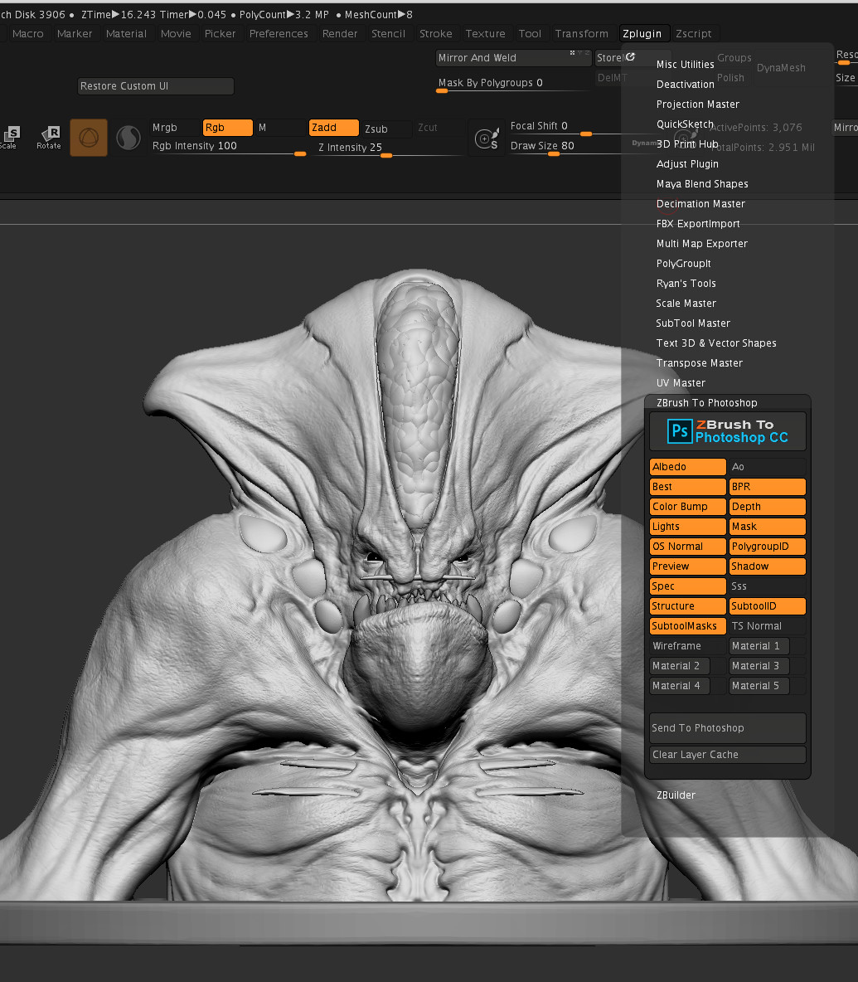Disable the Rgb paint toggle
The image size is (858, 982).
[227, 127]
